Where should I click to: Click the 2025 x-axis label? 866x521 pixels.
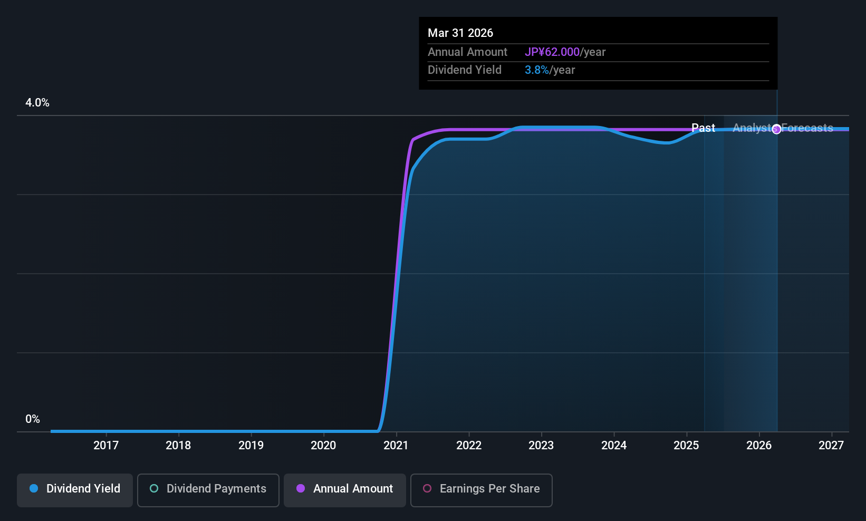click(686, 446)
